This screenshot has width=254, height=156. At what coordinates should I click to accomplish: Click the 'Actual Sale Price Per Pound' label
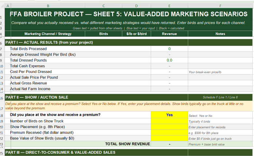coord(34,78)
